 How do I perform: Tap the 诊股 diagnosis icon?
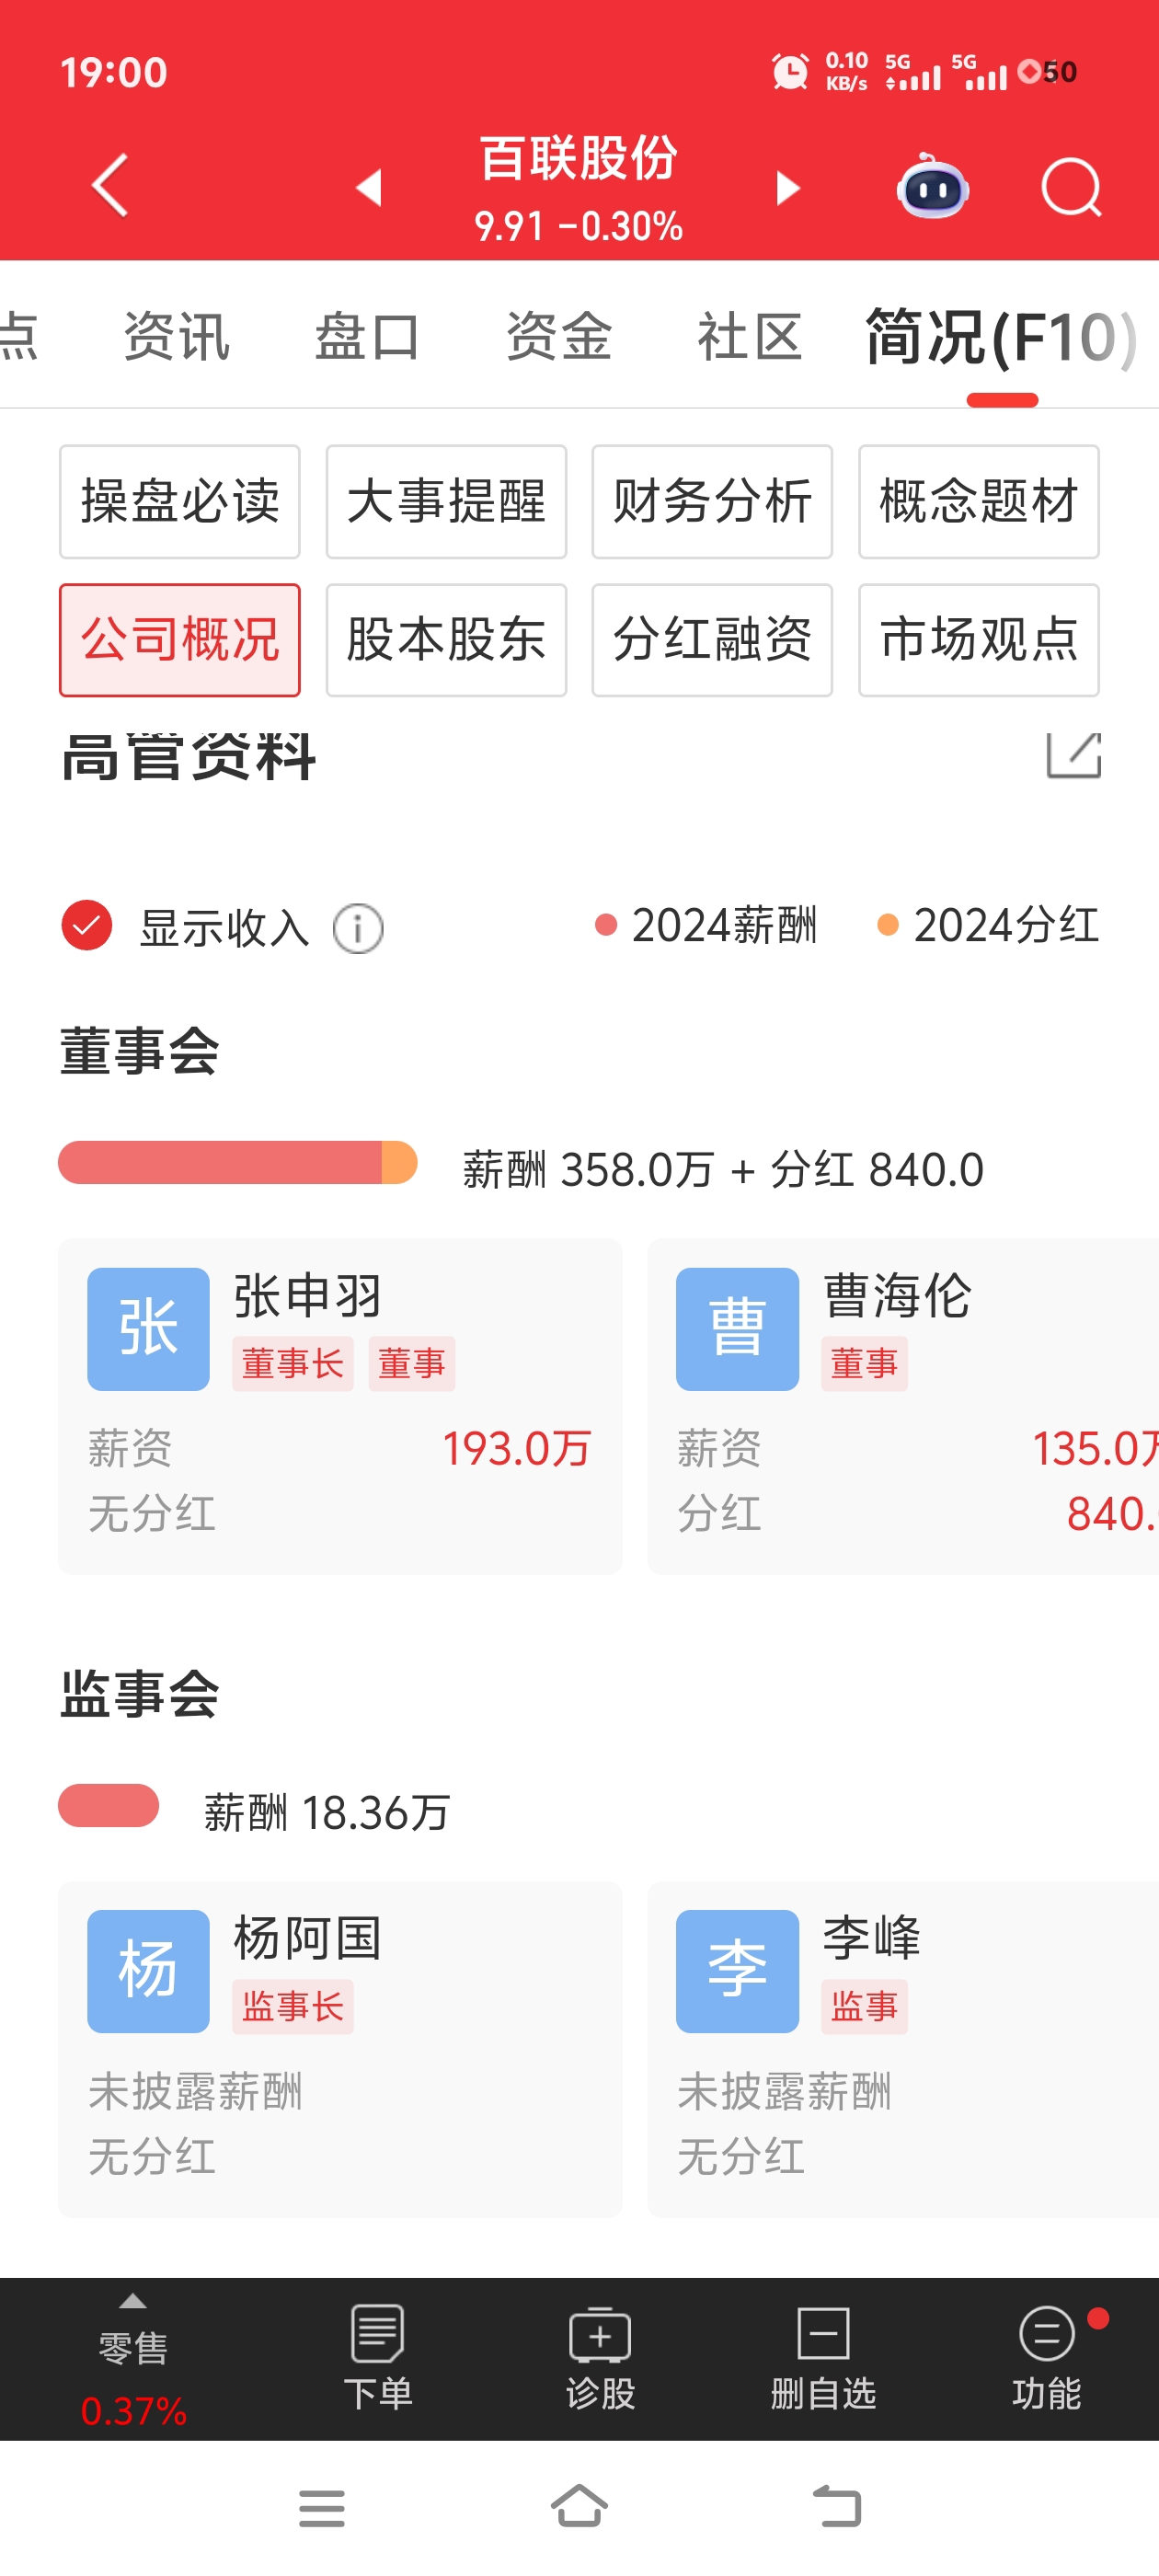pyautogui.click(x=600, y=2357)
